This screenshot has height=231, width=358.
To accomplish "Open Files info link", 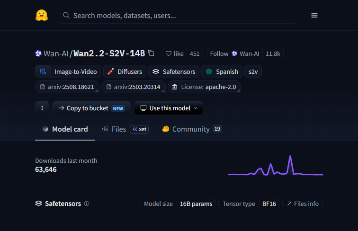I will [x=303, y=204].
